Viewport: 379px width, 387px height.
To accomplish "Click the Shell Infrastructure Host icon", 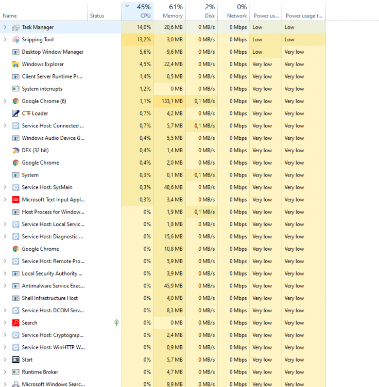I will pyautogui.click(x=16, y=298).
